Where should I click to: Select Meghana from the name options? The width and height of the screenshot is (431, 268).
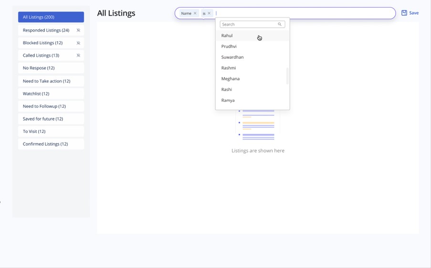[x=231, y=79]
